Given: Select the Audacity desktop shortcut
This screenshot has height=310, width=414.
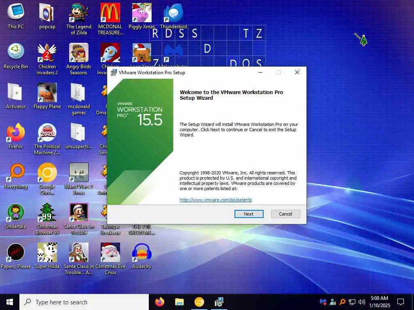Looking at the screenshot, I should [x=142, y=256].
